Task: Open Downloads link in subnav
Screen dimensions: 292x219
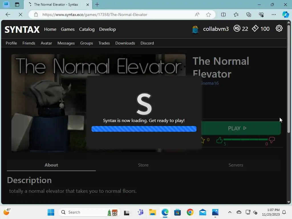Action: point(125,43)
